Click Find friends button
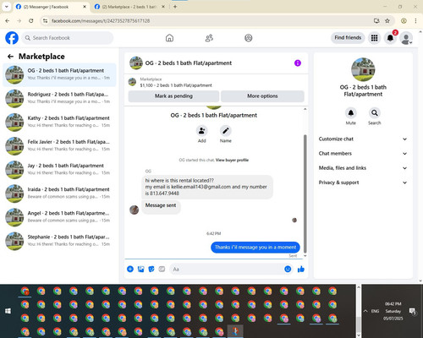 tap(348, 38)
